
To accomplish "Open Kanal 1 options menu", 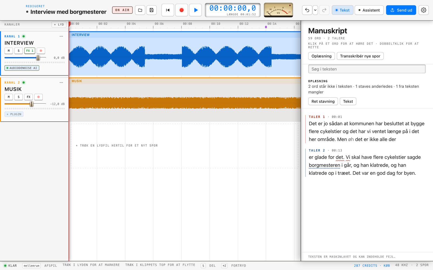I will (x=61, y=36).
